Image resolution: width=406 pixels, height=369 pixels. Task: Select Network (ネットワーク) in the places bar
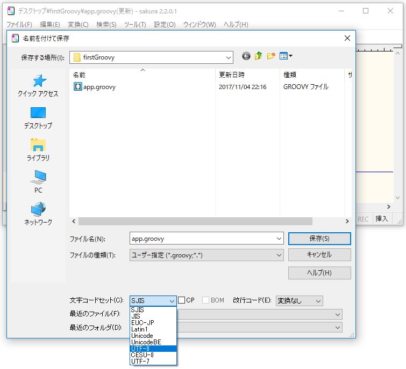pos(38,214)
